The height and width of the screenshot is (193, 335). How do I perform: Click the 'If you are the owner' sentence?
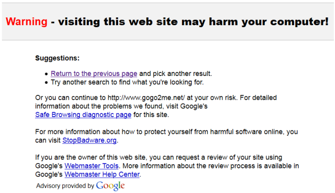(x=159, y=157)
